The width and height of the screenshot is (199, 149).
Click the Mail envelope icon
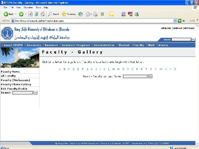(88, 14)
